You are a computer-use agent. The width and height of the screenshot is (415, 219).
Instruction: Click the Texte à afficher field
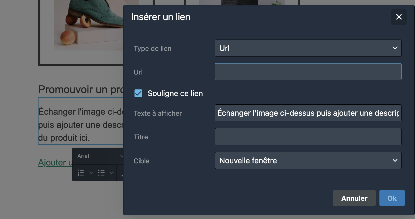308,113
